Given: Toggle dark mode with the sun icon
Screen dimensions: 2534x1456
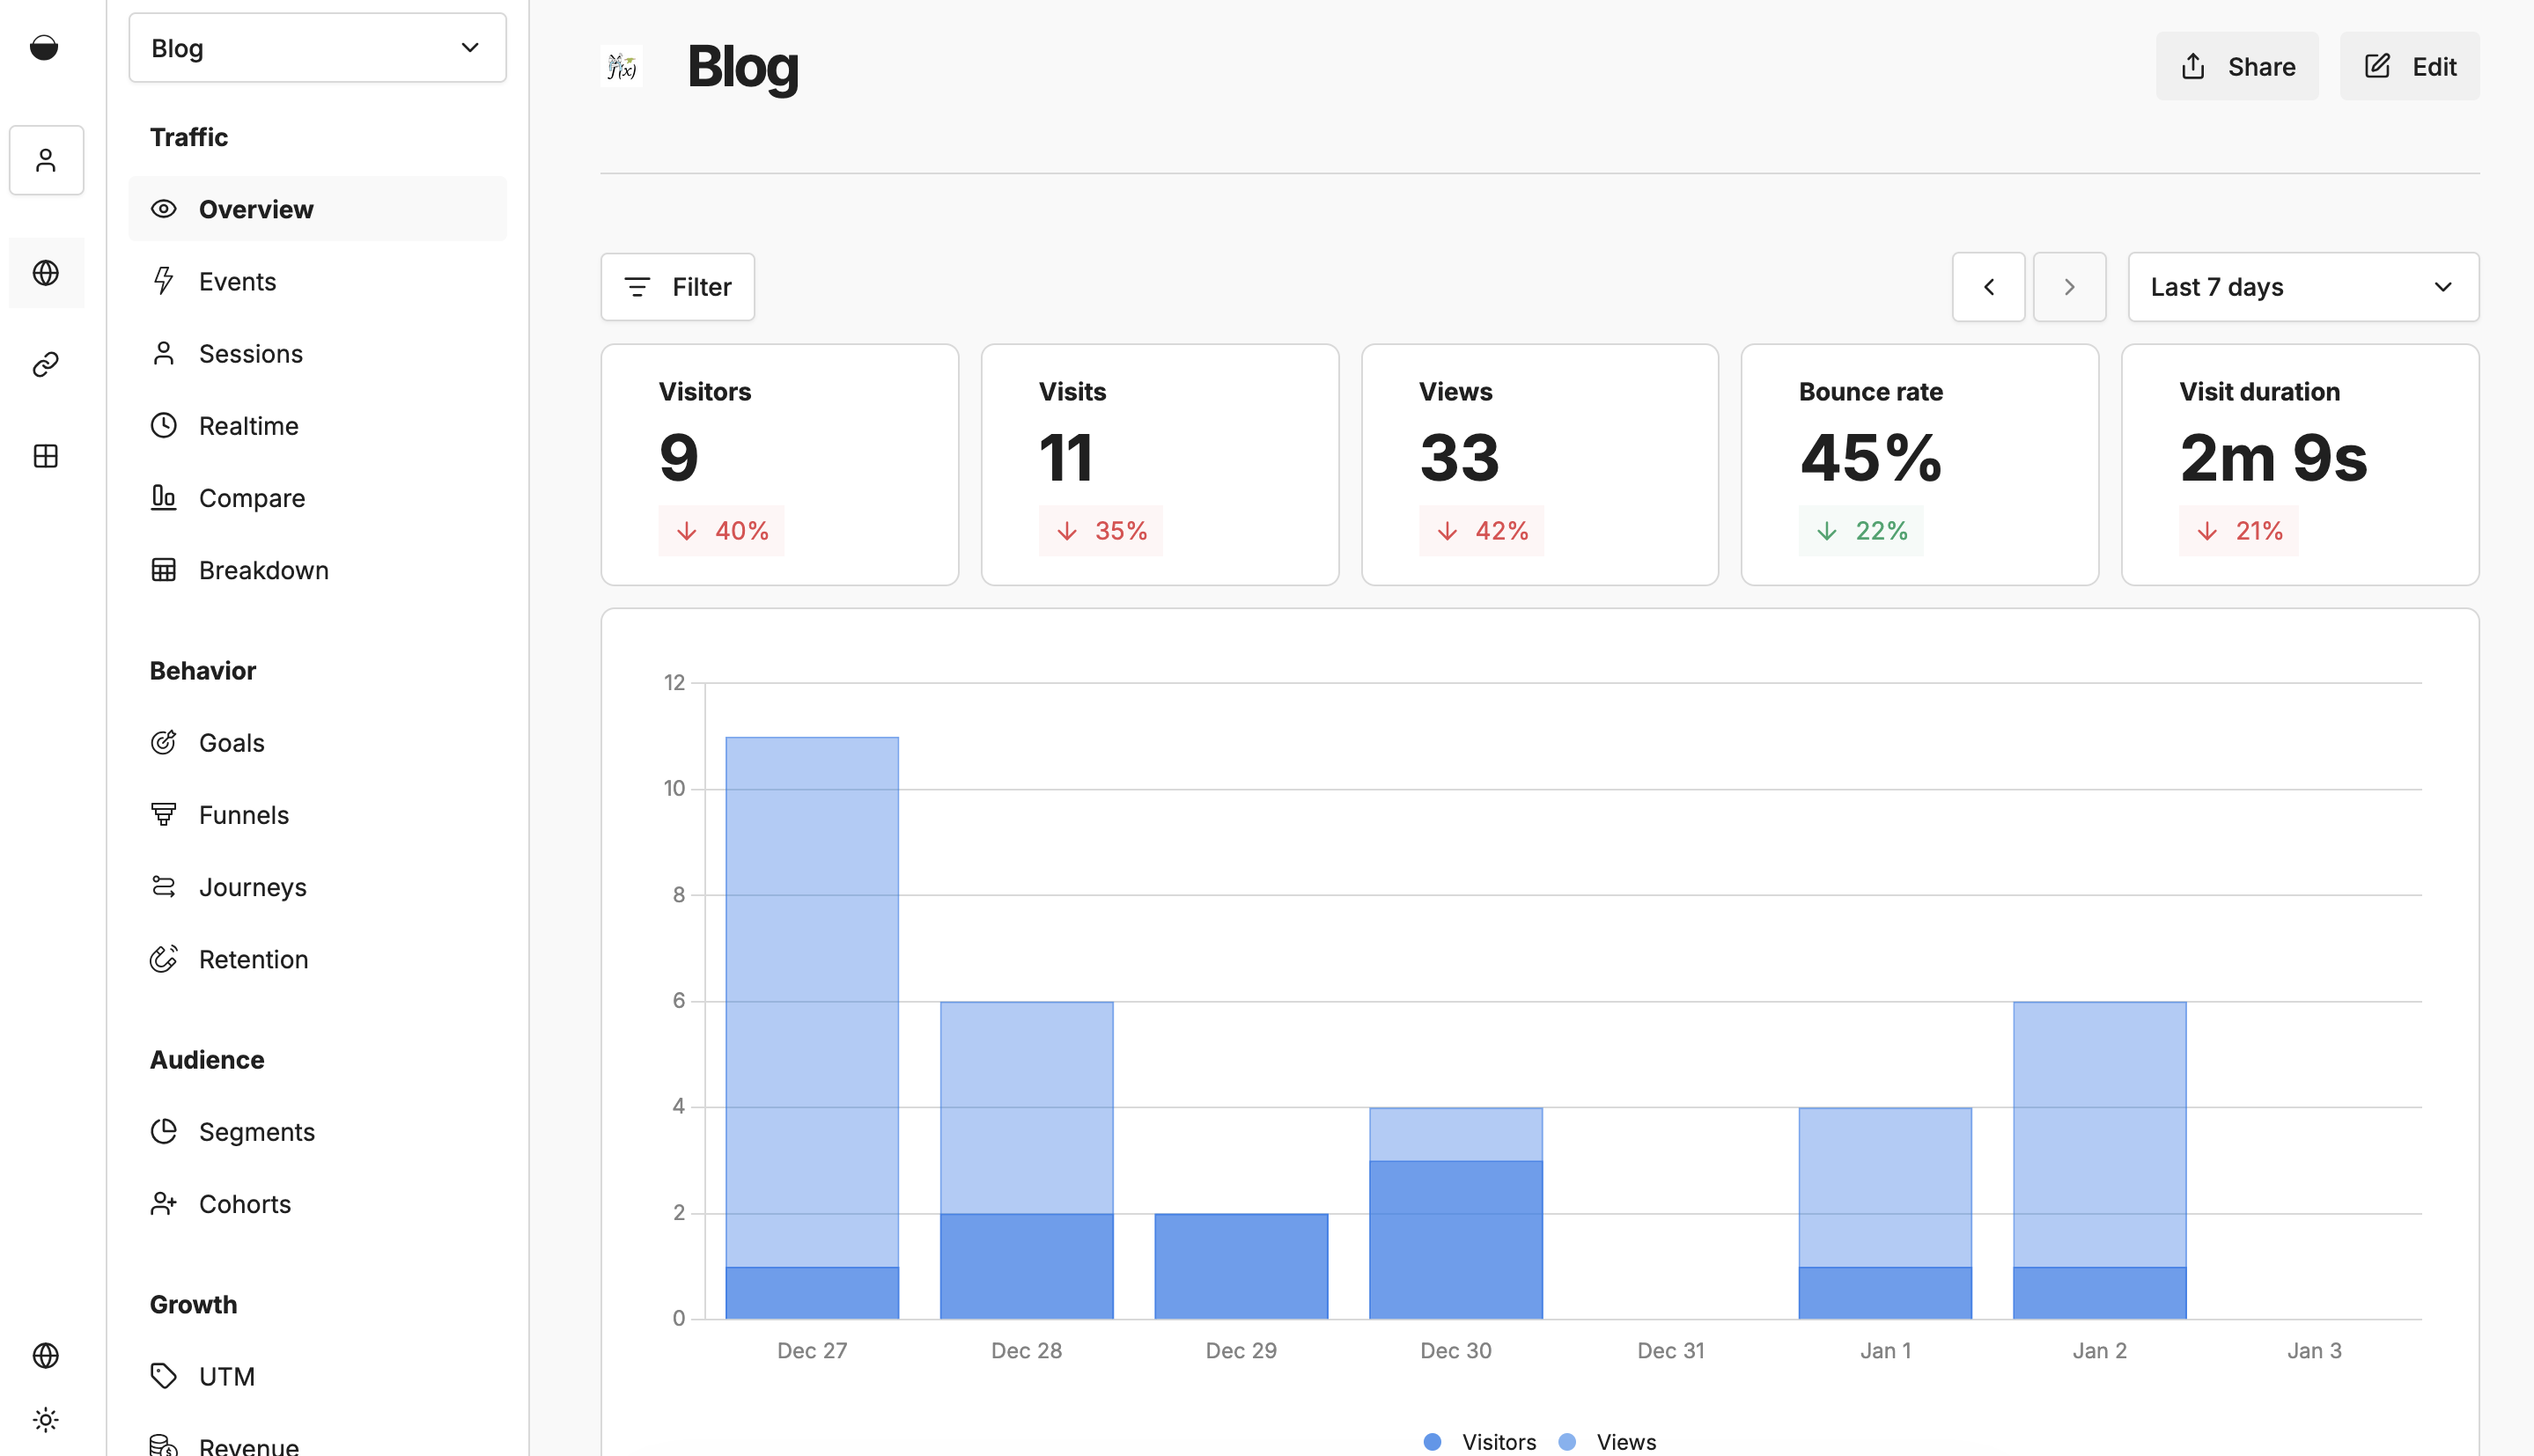Looking at the screenshot, I should [x=46, y=1419].
